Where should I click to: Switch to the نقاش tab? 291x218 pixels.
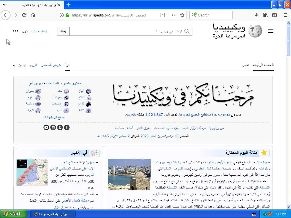(246, 65)
